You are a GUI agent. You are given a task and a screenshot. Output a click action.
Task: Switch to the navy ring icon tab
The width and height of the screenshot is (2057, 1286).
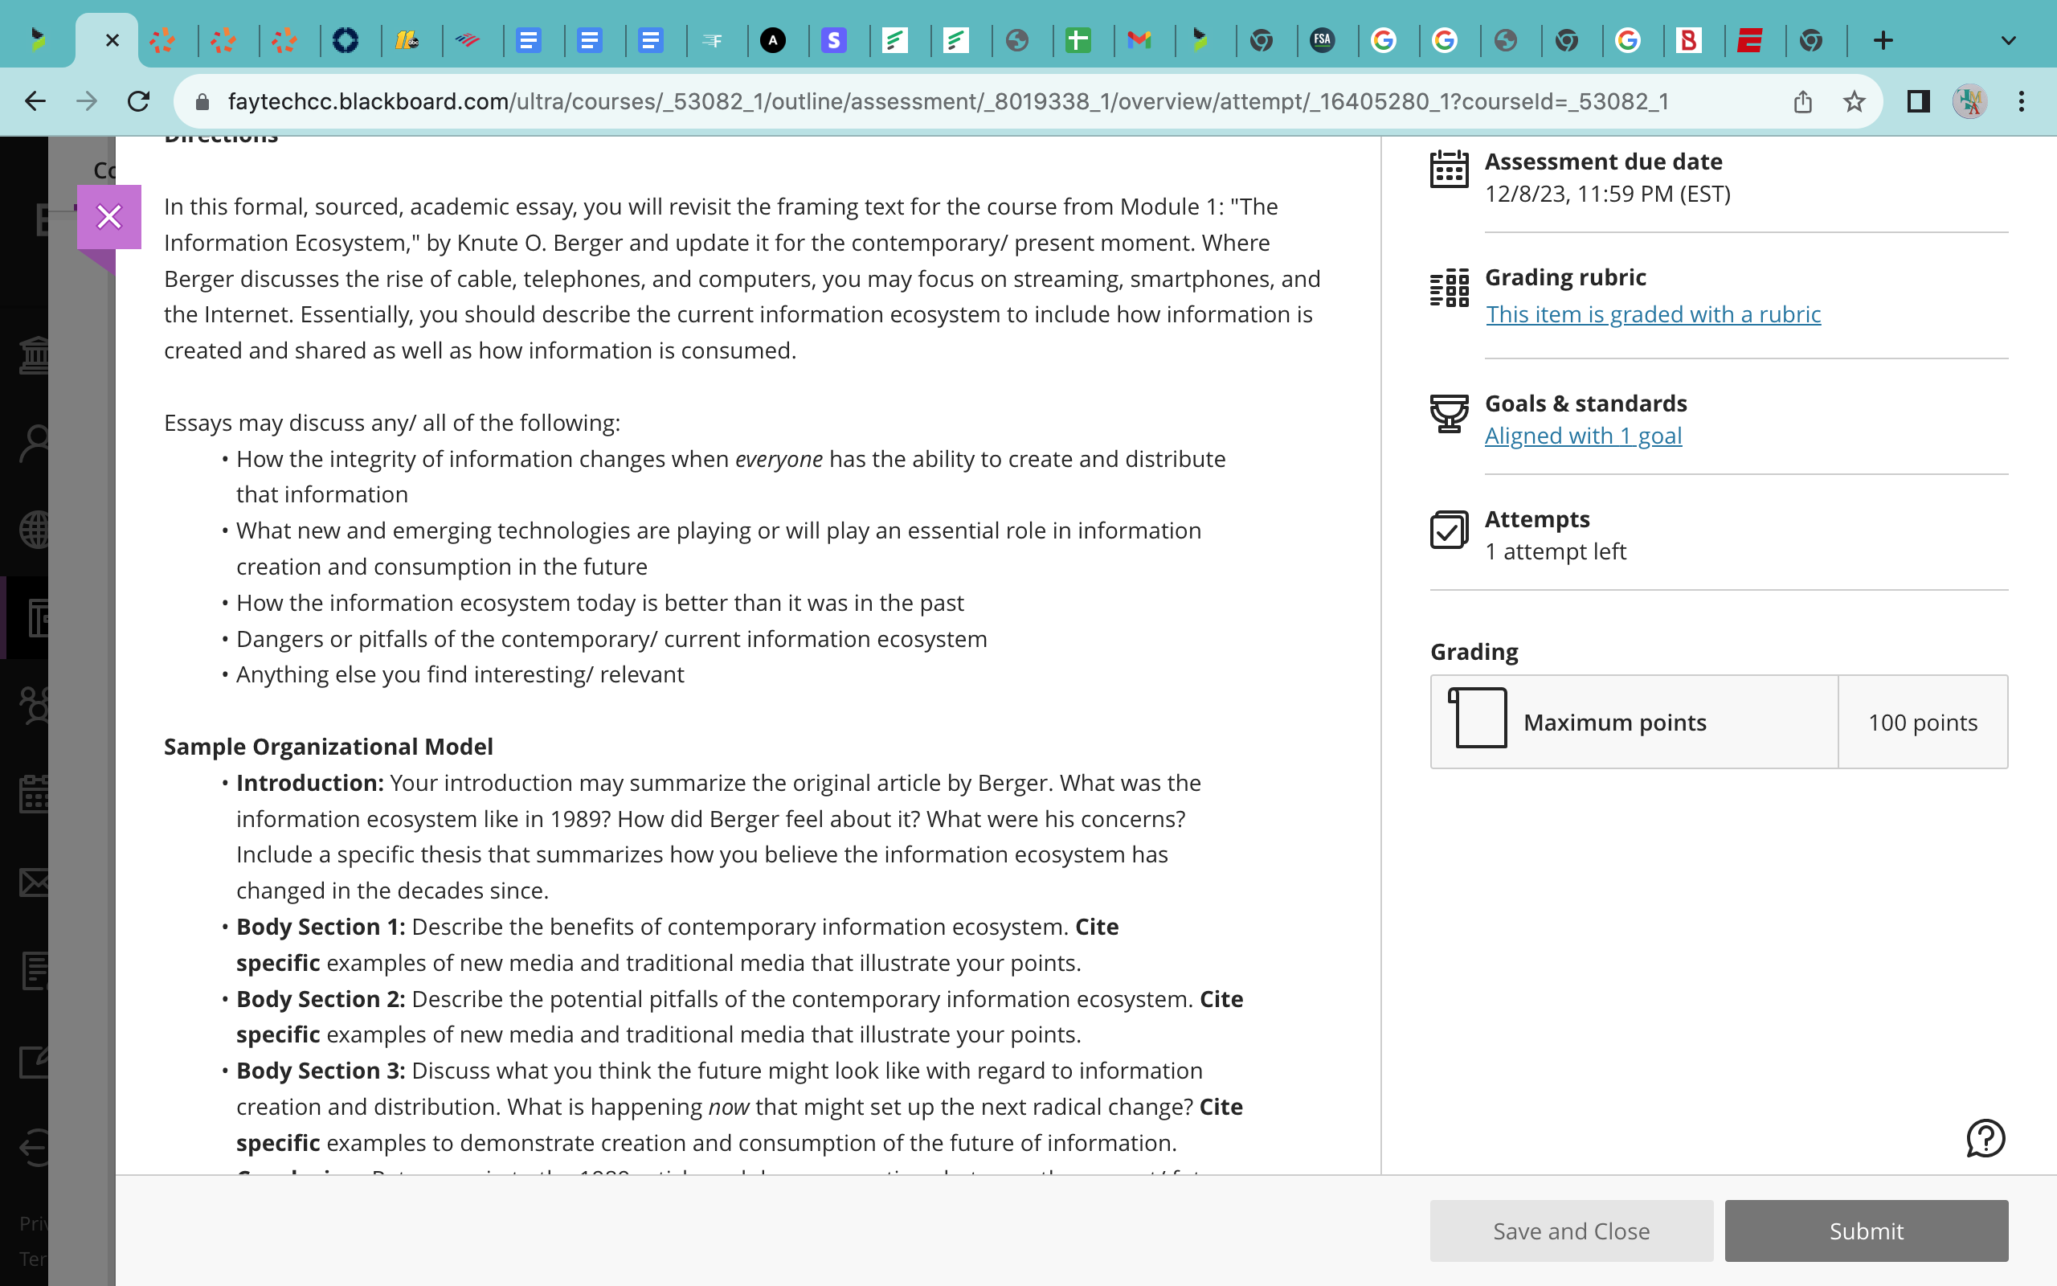pyautogui.click(x=345, y=40)
